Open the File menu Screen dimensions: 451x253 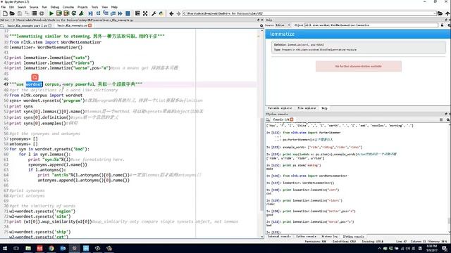tap(4, 7)
